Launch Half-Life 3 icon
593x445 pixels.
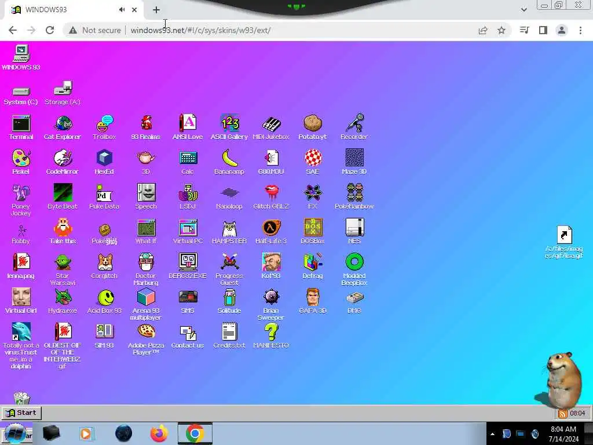[271, 228]
